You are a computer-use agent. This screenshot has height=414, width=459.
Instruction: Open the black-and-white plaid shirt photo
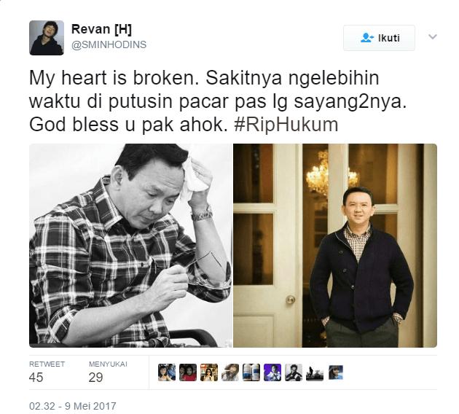[x=131, y=246]
